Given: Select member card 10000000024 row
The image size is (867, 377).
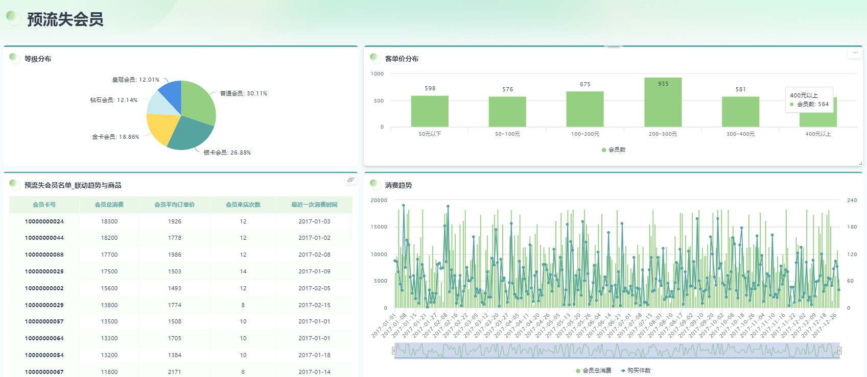Looking at the screenshot, I should pos(181,221).
